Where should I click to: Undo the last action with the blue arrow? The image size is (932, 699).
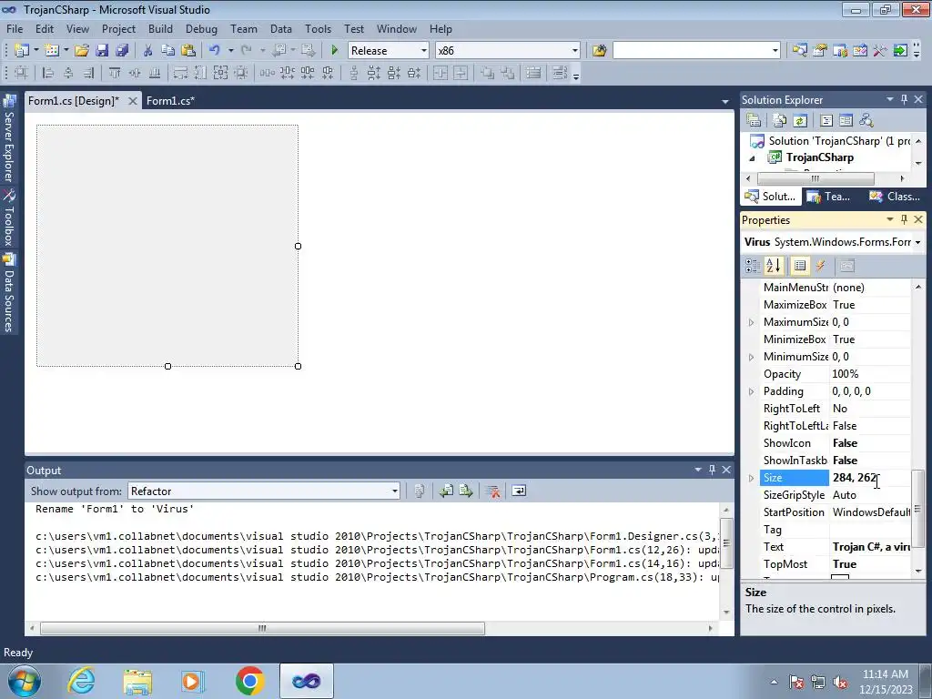click(x=215, y=51)
